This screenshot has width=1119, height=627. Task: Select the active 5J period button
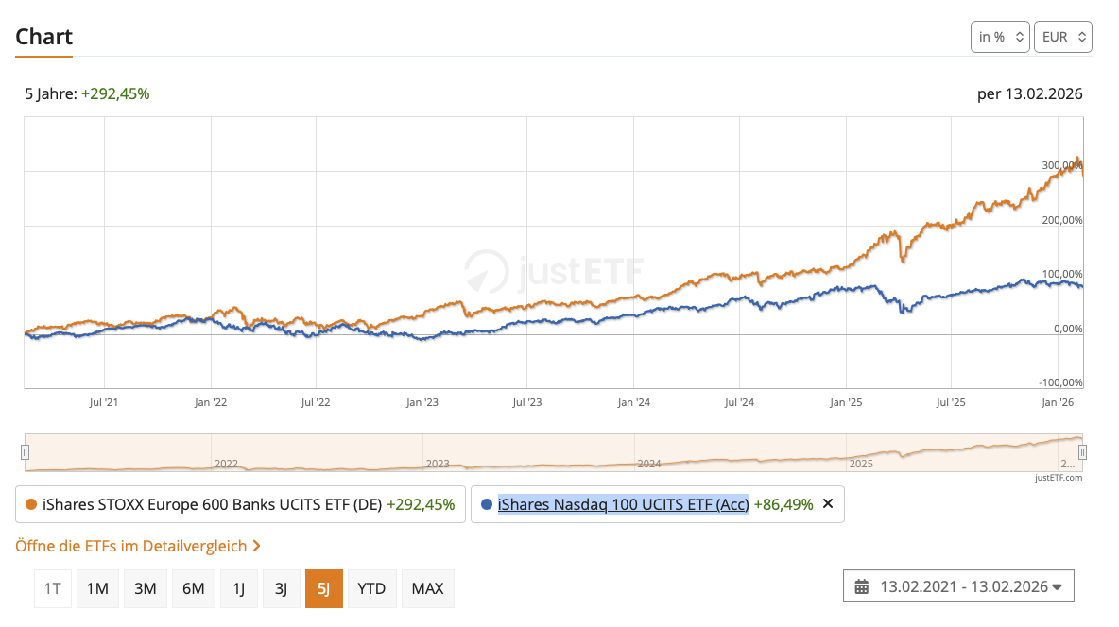323,588
